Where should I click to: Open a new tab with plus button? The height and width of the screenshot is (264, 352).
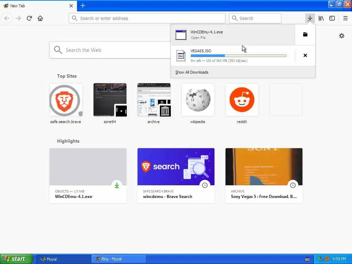pyautogui.click(x=83, y=5)
